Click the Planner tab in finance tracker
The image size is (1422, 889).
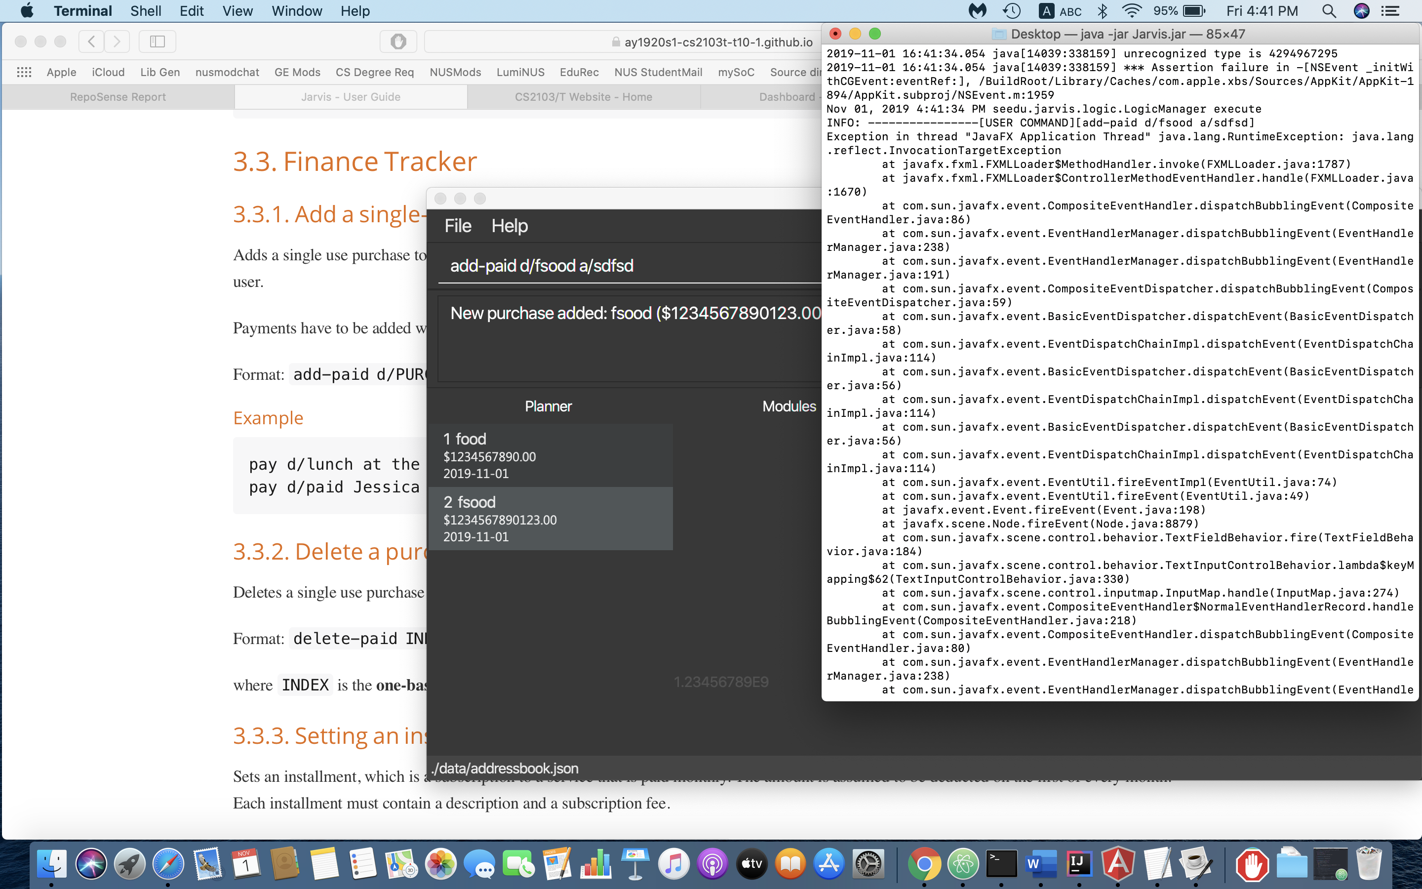tap(549, 405)
